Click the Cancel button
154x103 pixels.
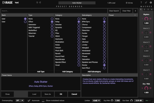coord(74,94)
